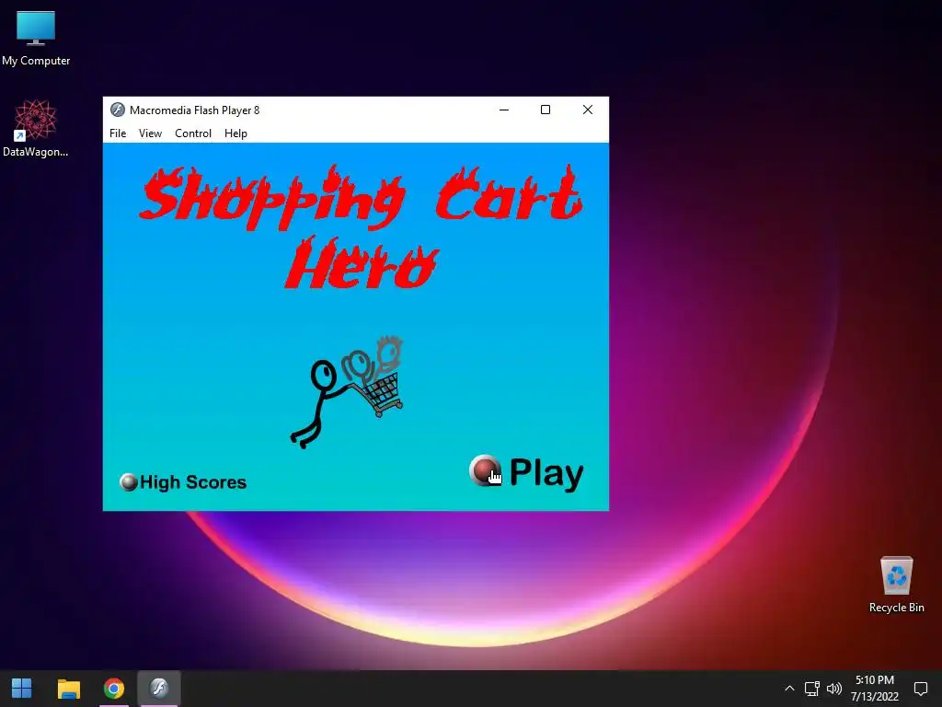Open the notification center icon
The width and height of the screenshot is (942, 707).
(x=920, y=689)
